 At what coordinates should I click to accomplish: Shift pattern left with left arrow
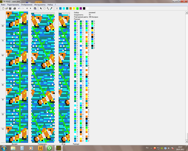click(x=27, y=9)
